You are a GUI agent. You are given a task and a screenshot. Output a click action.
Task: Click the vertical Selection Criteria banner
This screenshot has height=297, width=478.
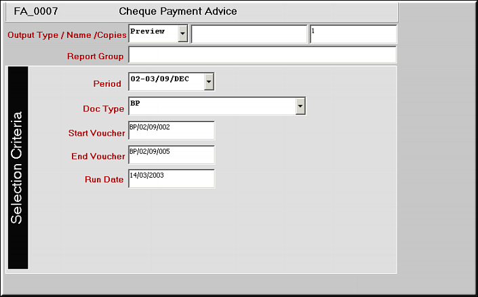click(18, 167)
